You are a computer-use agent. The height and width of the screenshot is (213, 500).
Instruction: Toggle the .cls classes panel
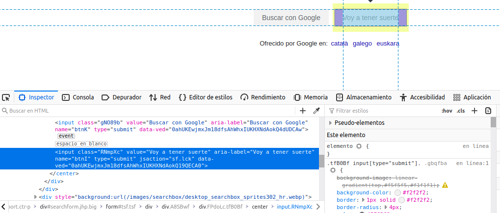[460, 111]
